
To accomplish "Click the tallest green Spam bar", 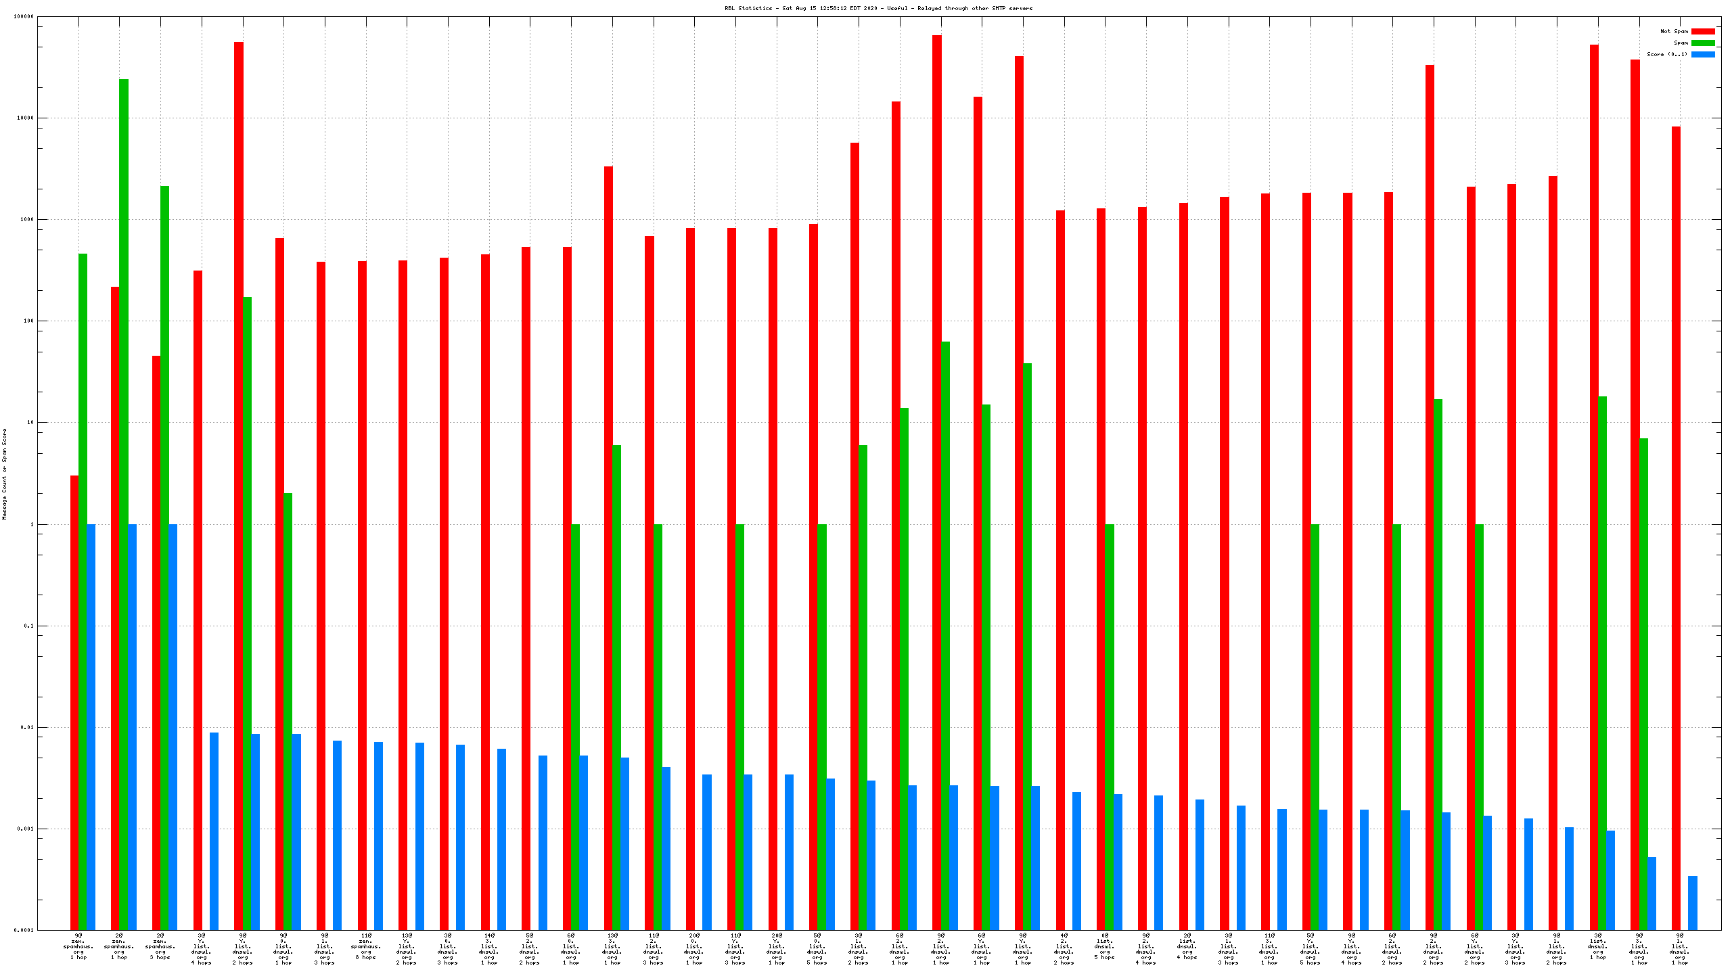I will (x=124, y=504).
